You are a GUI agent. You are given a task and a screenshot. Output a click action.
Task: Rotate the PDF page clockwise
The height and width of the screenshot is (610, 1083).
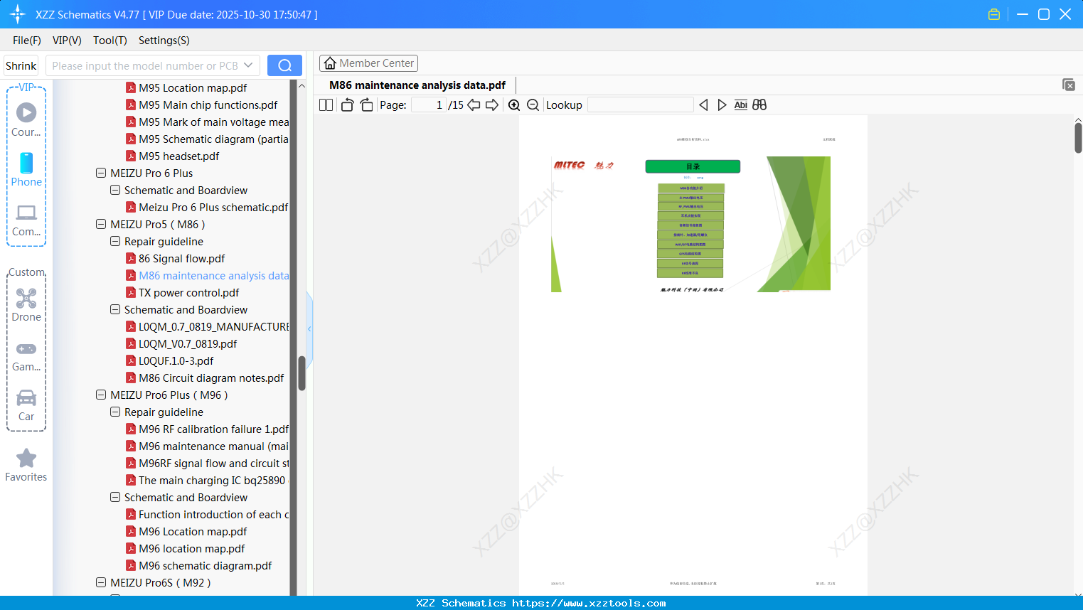tap(366, 105)
